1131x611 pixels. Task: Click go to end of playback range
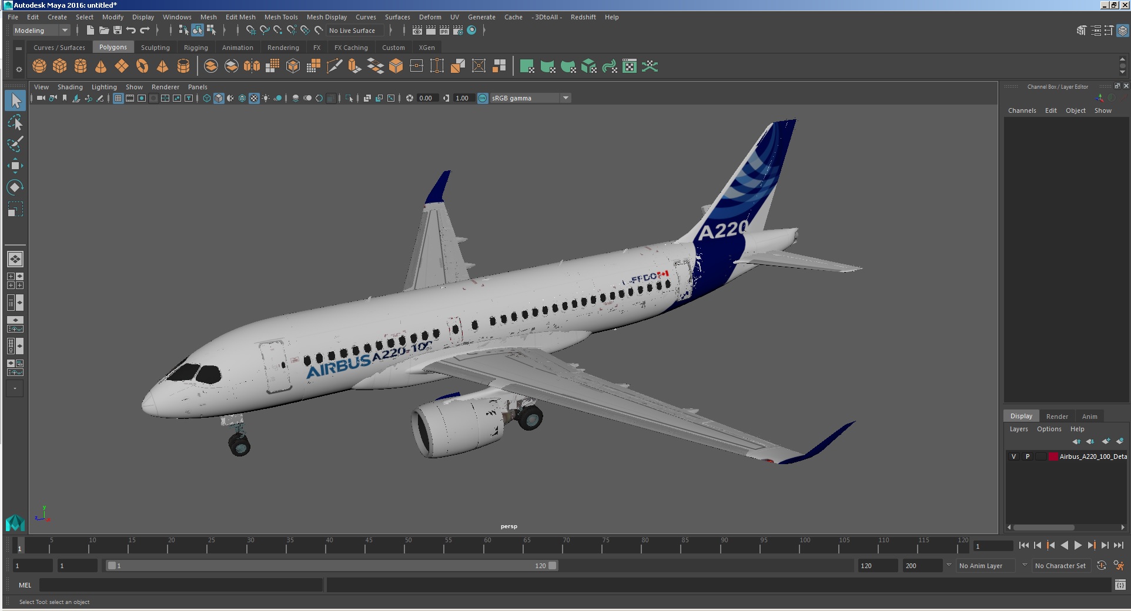pyautogui.click(x=1119, y=546)
